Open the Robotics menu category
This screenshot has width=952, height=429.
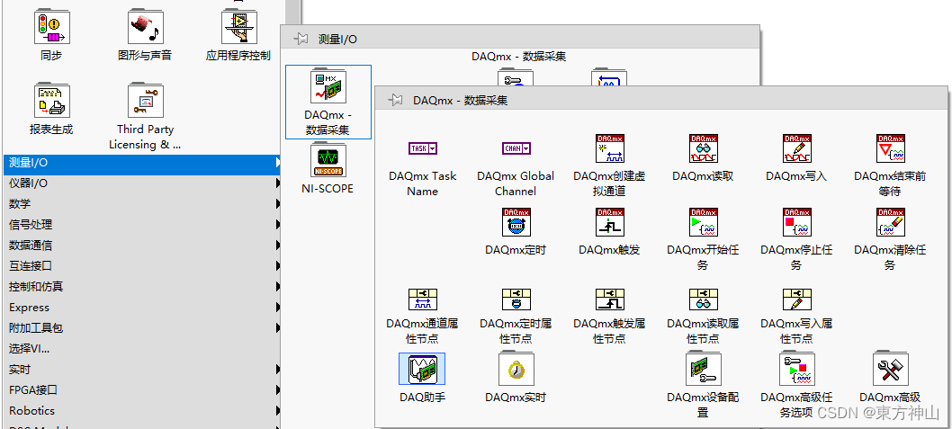click(x=141, y=410)
